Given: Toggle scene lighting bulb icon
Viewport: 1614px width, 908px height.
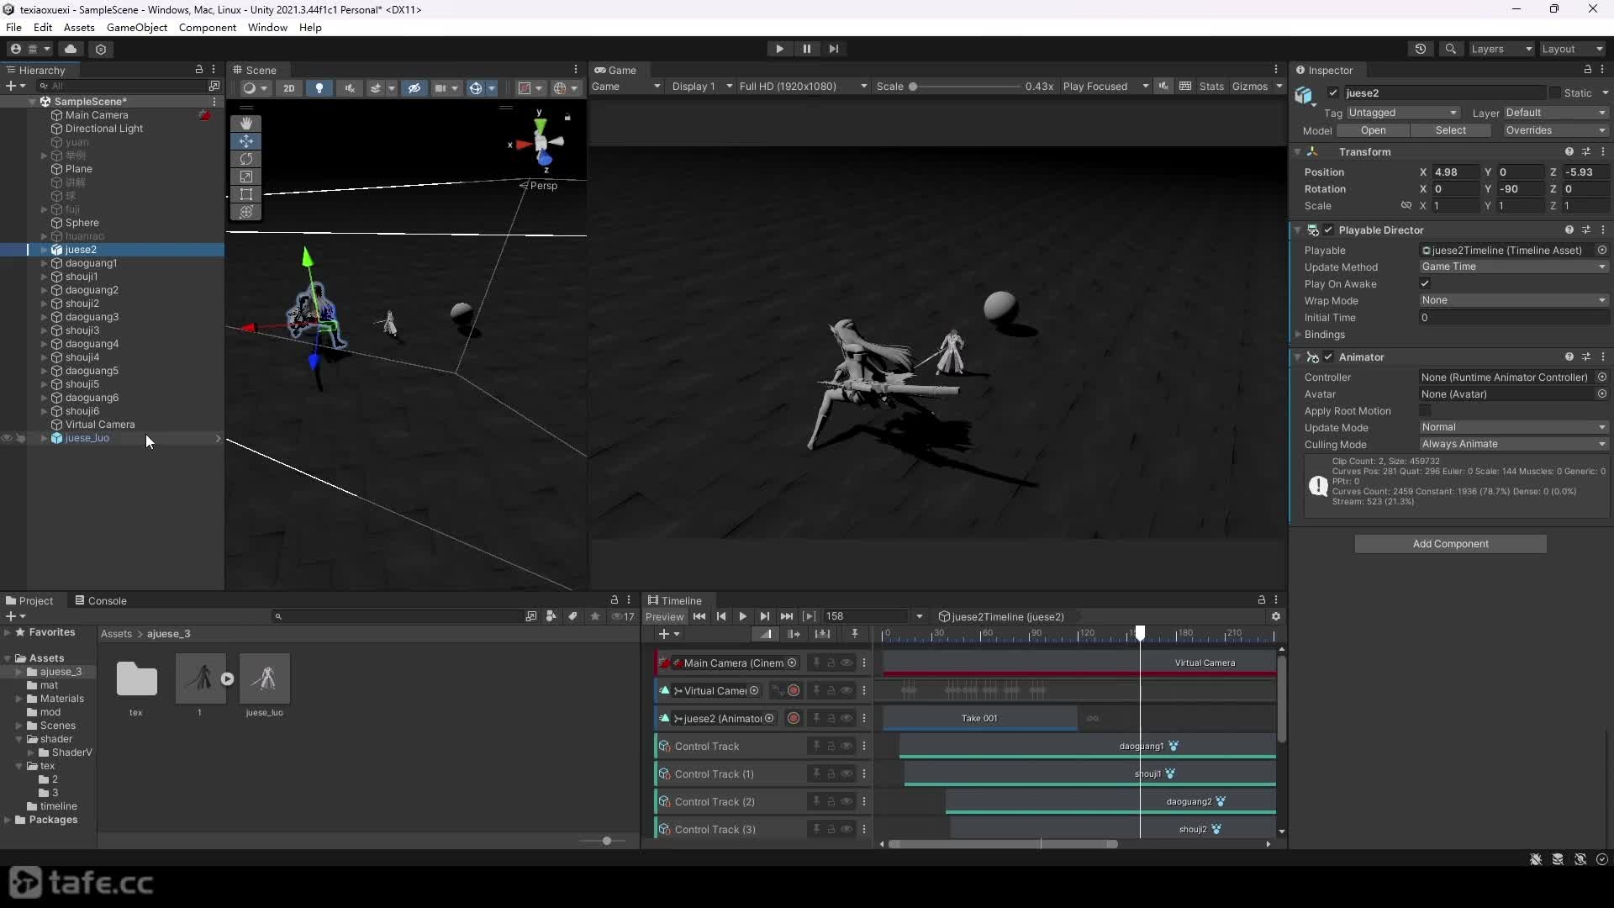Looking at the screenshot, I should pyautogui.click(x=319, y=87).
